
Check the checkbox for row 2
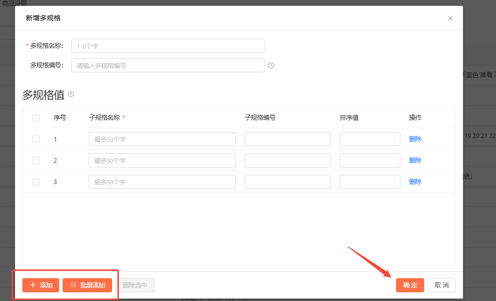tap(36, 161)
